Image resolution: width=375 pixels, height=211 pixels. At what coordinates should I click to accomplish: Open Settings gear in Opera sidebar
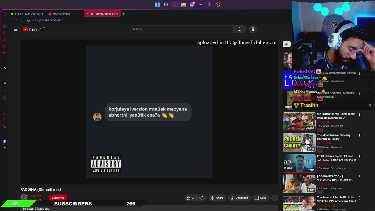pyautogui.click(x=5, y=126)
